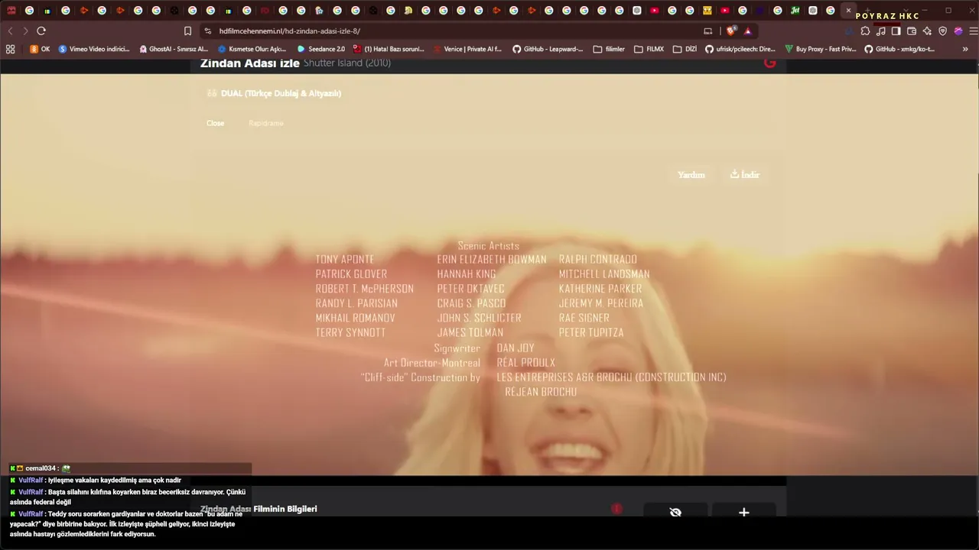Click the Close source button
Screen dimensions: 979x550
tap(215, 123)
